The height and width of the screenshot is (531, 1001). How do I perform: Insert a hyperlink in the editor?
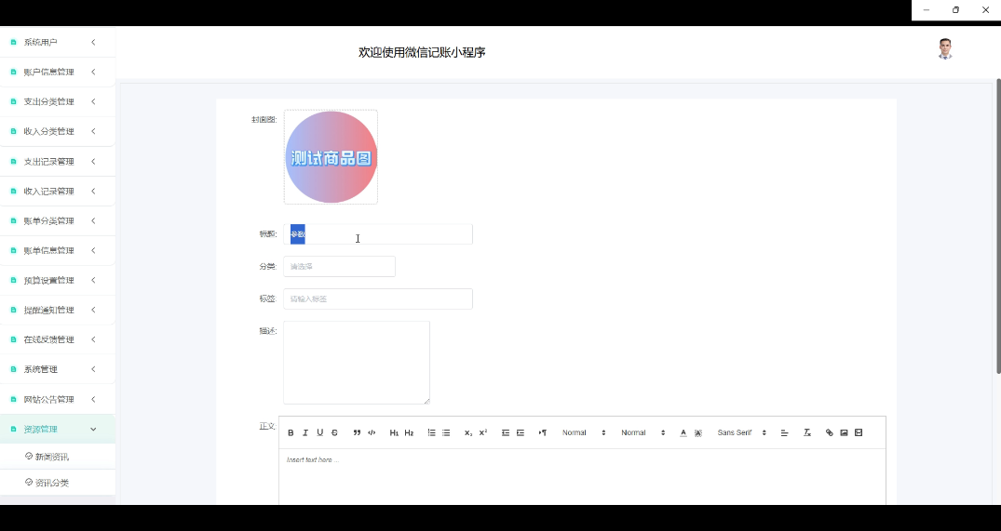coord(830,432)
